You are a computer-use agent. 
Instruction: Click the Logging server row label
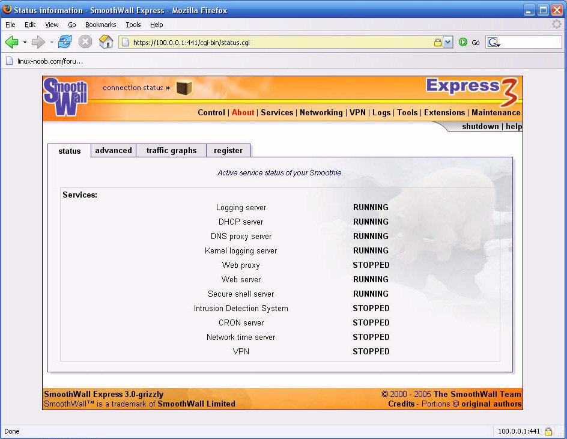pos(241,208)
